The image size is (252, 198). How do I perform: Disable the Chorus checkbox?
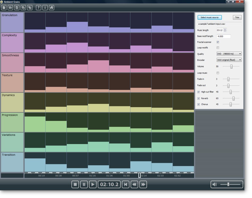pos(199,105)
